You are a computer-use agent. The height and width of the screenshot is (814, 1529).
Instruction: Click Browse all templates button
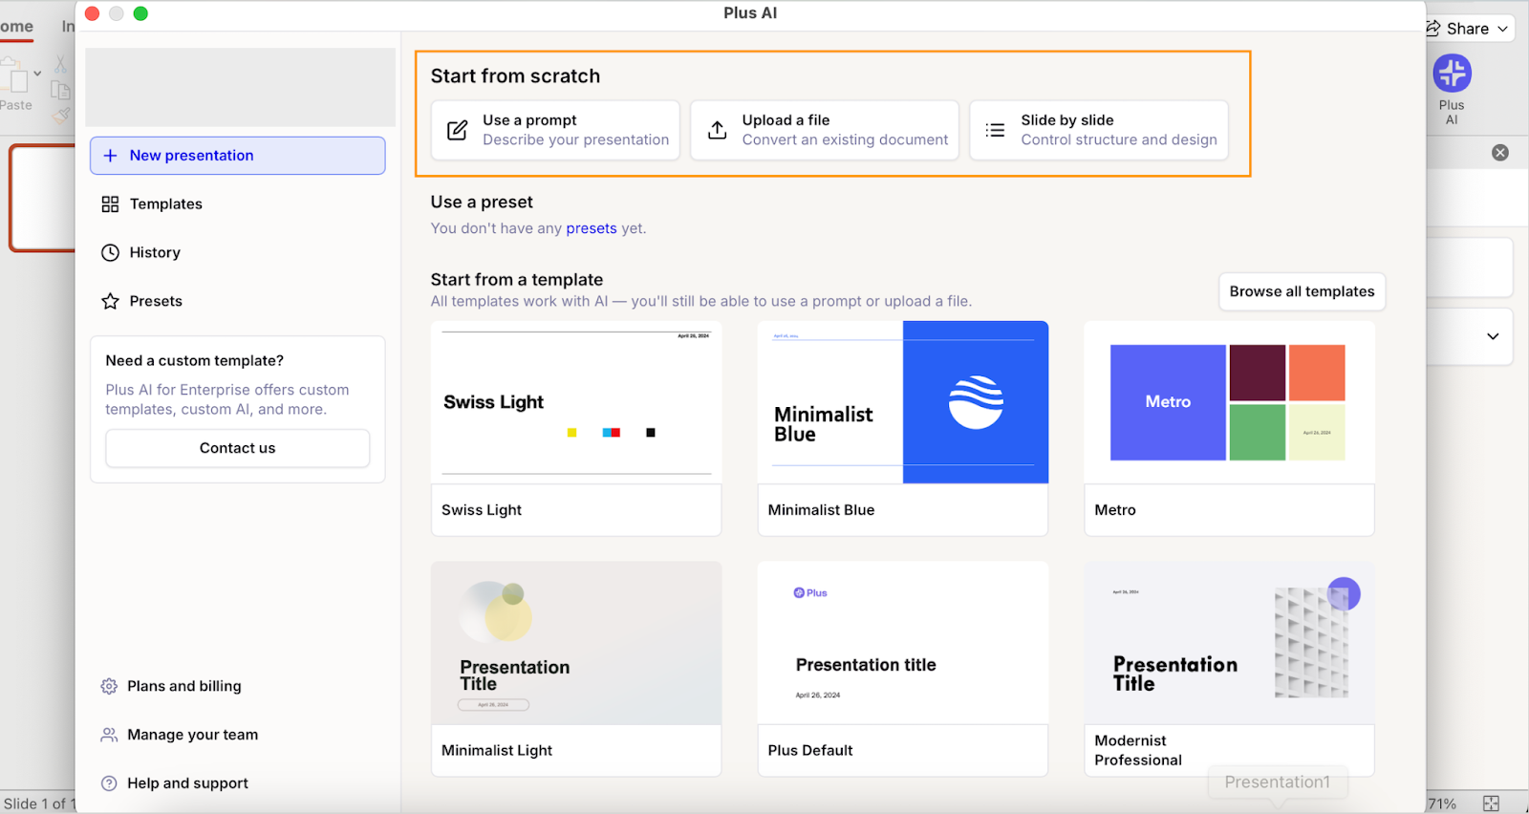point(1302,291)
